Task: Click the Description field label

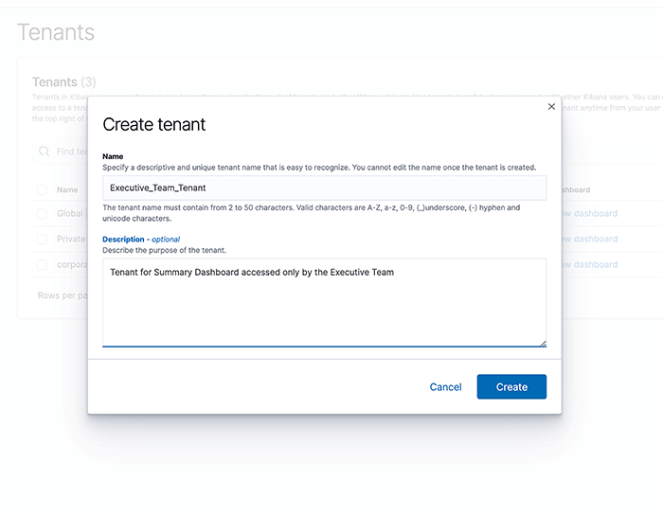Action: [123, 240]
